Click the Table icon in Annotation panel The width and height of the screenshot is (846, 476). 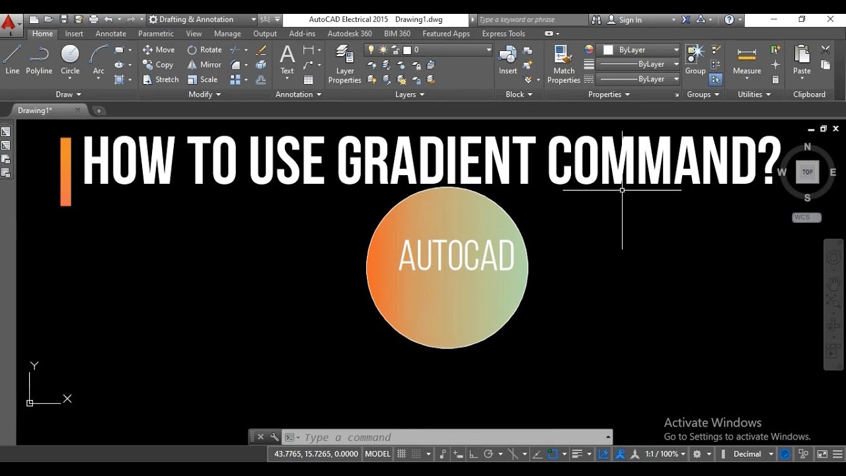tap(308, 80)
